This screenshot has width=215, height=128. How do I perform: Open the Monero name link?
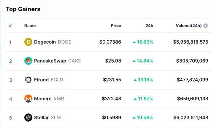(43, 99)
